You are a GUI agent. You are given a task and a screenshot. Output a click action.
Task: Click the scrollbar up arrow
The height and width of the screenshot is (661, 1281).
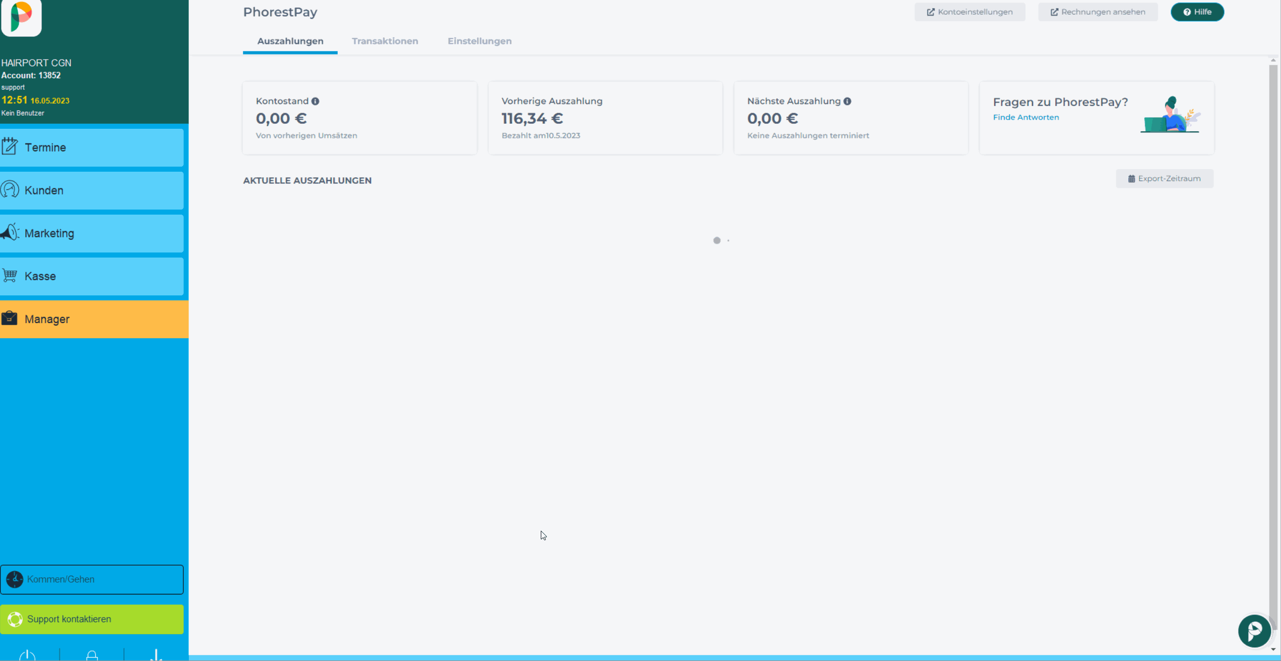coord(1273,60)
